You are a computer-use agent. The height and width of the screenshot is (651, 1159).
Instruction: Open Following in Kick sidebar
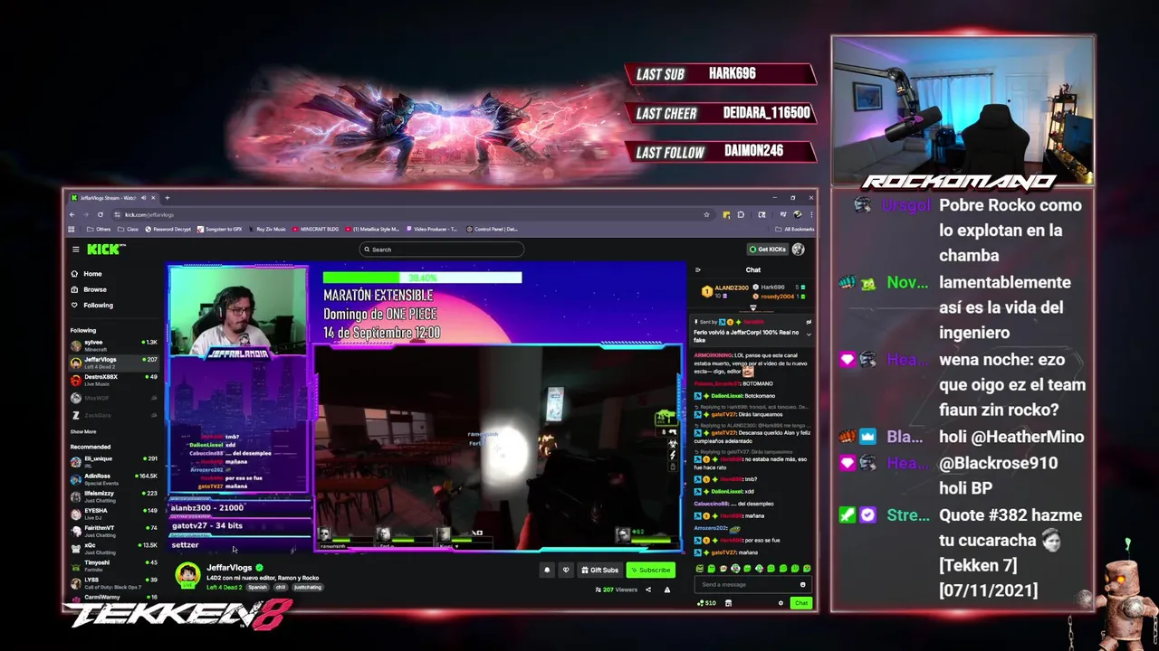[91, 305]
